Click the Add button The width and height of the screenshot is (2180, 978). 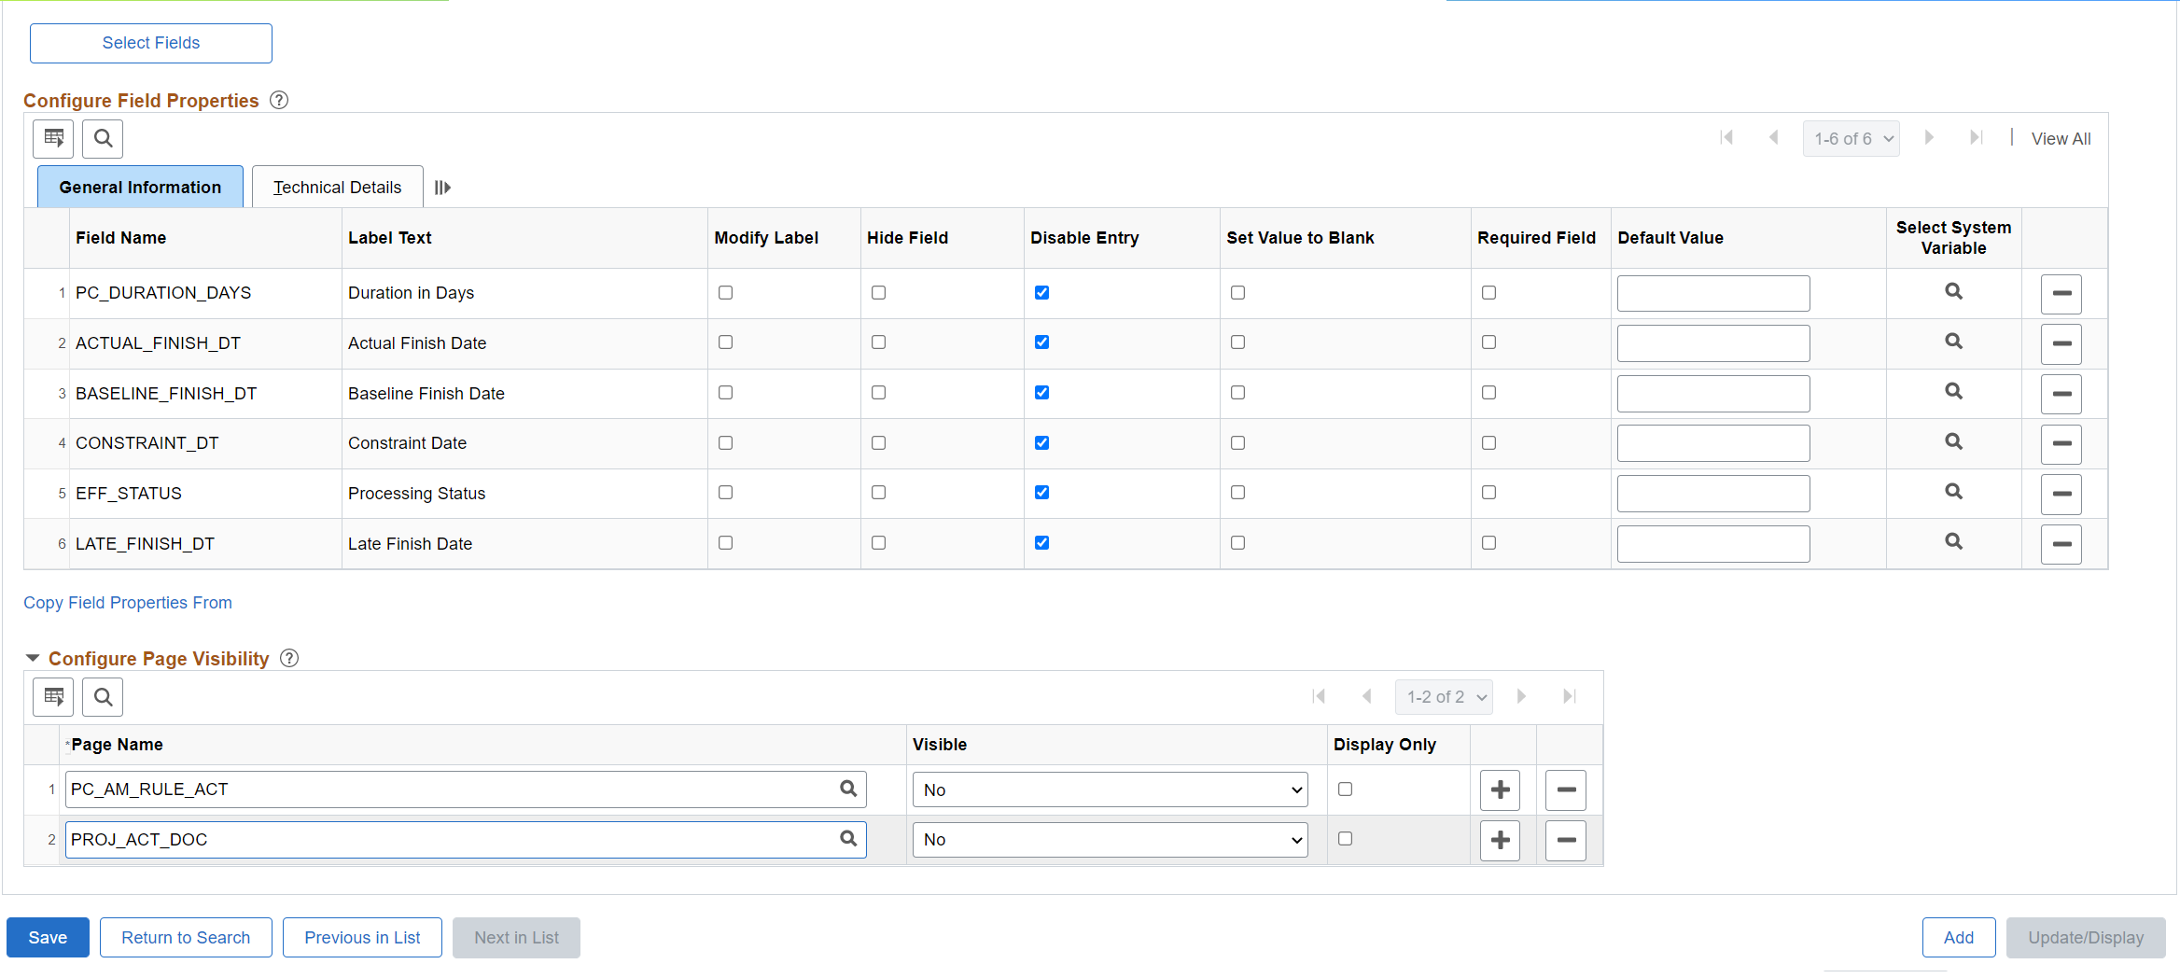(x=1959, y=938)
